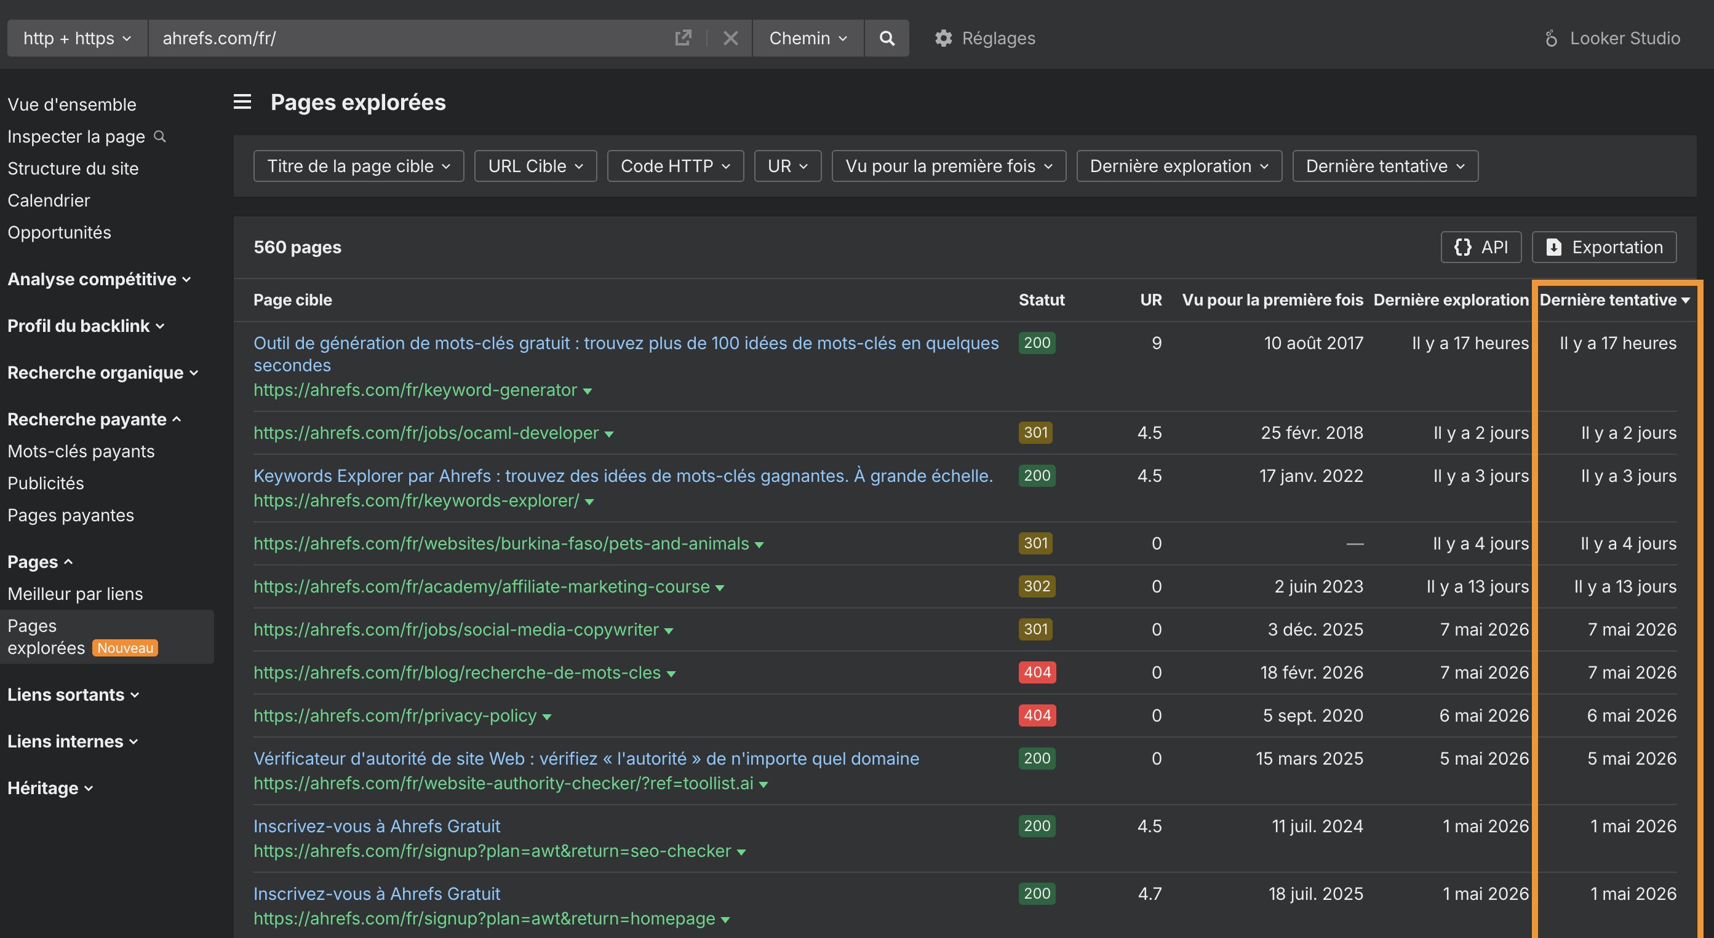Open Outil de génération de mots-clés title link
This screenshot has width=1714, height=938.
(x=626, y=353)
